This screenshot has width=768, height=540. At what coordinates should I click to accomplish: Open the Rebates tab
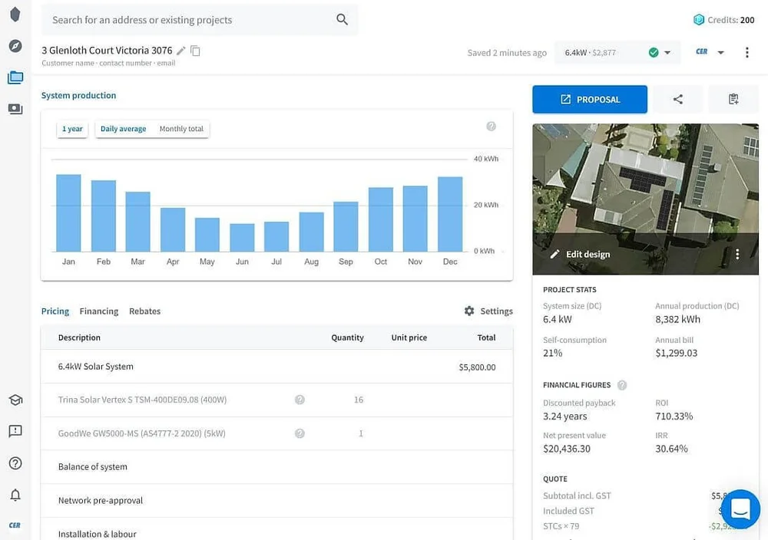coord(144,311)
